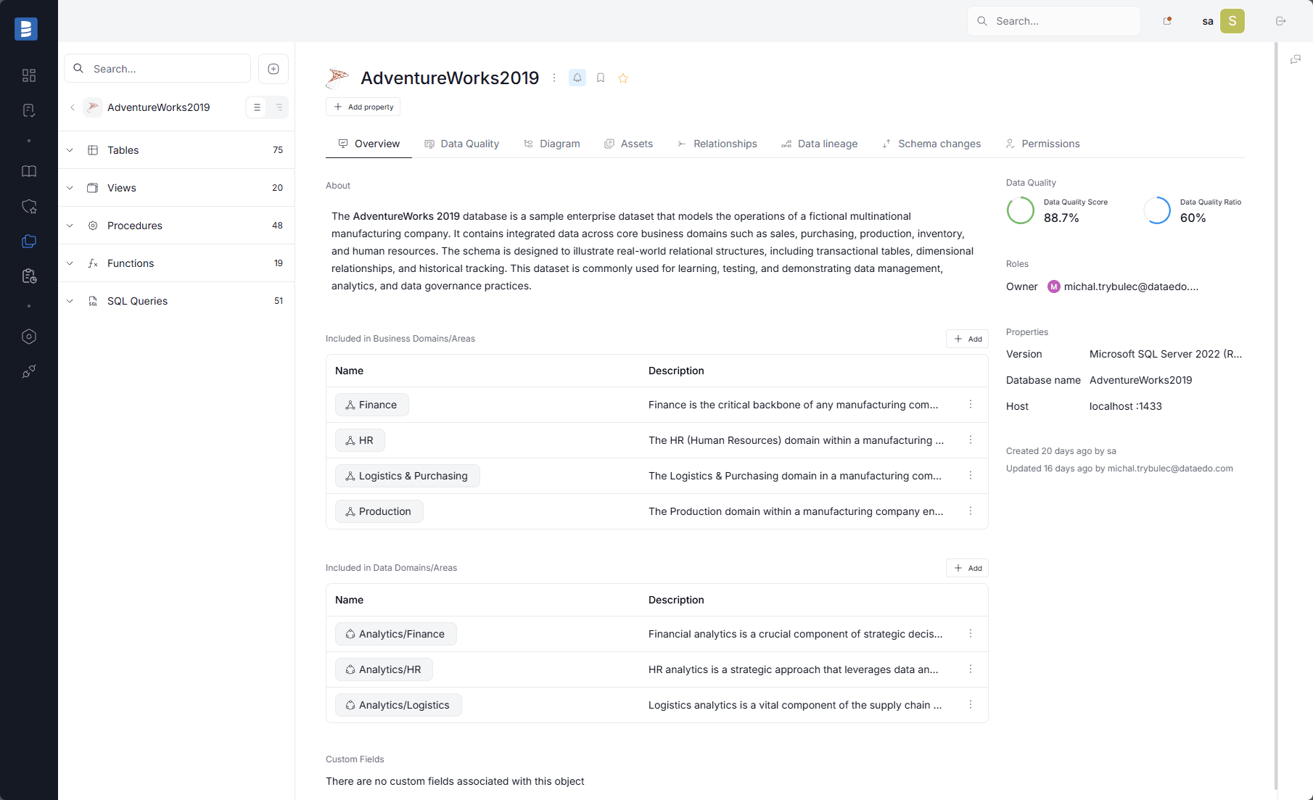The height and width of the screenshot is (800, 1313).
Task: Open the Analytics/Finance data domain tag
Action: (x=396, y=634)
